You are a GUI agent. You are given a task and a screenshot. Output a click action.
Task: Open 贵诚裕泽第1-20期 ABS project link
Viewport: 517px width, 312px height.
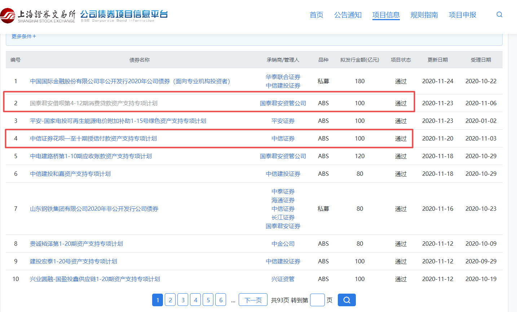pyautogui.click(x=76, y=244)
